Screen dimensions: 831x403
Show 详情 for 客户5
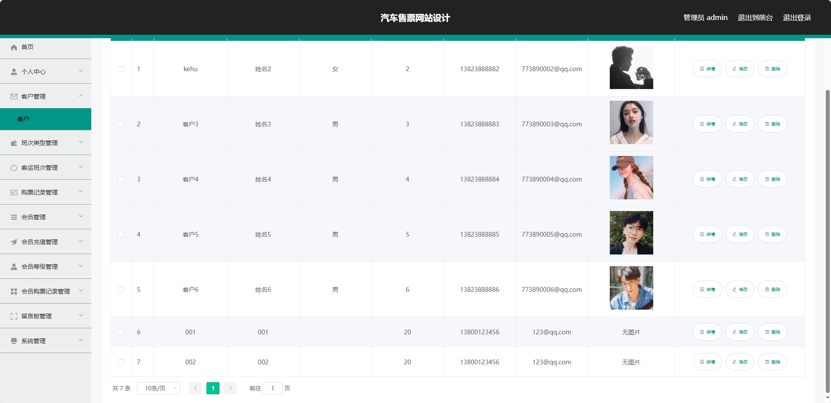coord(707,235)
